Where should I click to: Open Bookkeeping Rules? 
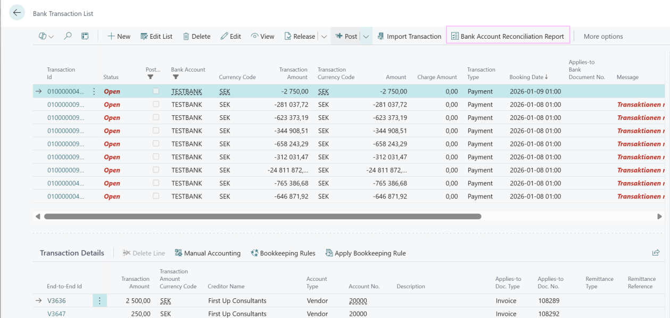283,253
